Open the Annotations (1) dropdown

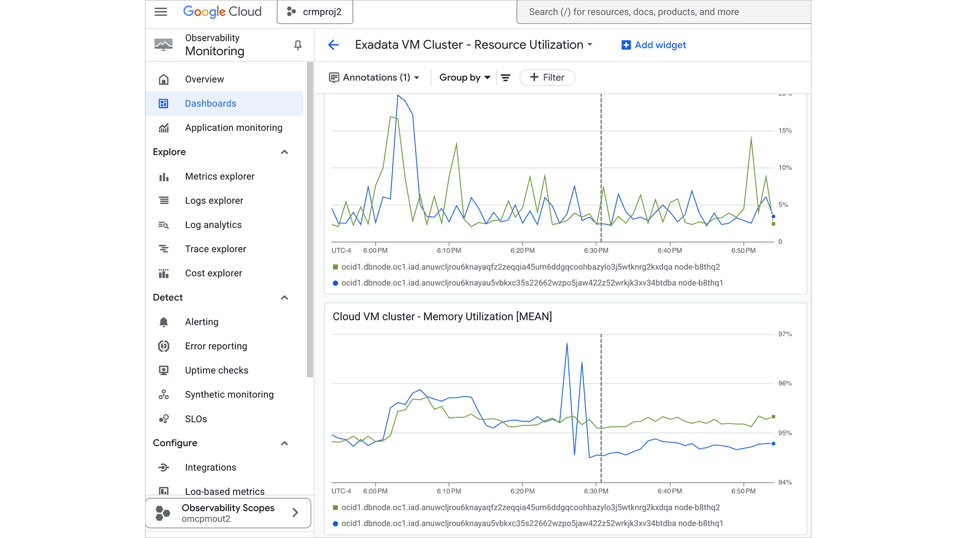click(x=374, y=77)
